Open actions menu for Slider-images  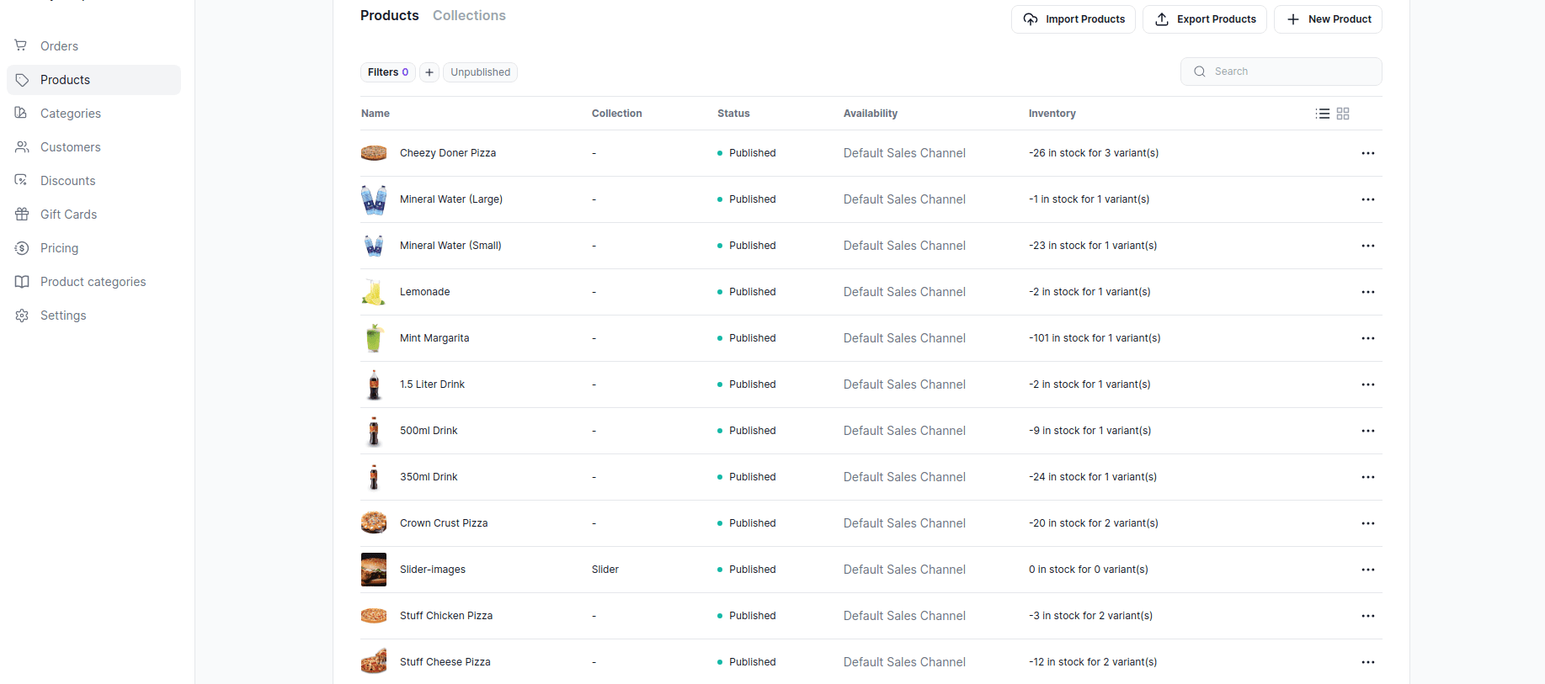(1368, 570)
